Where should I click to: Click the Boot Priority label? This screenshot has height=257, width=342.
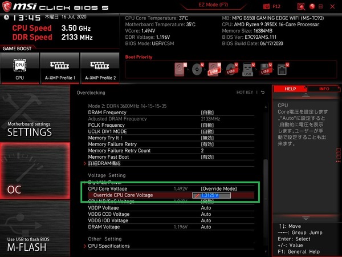pos(139,57)
